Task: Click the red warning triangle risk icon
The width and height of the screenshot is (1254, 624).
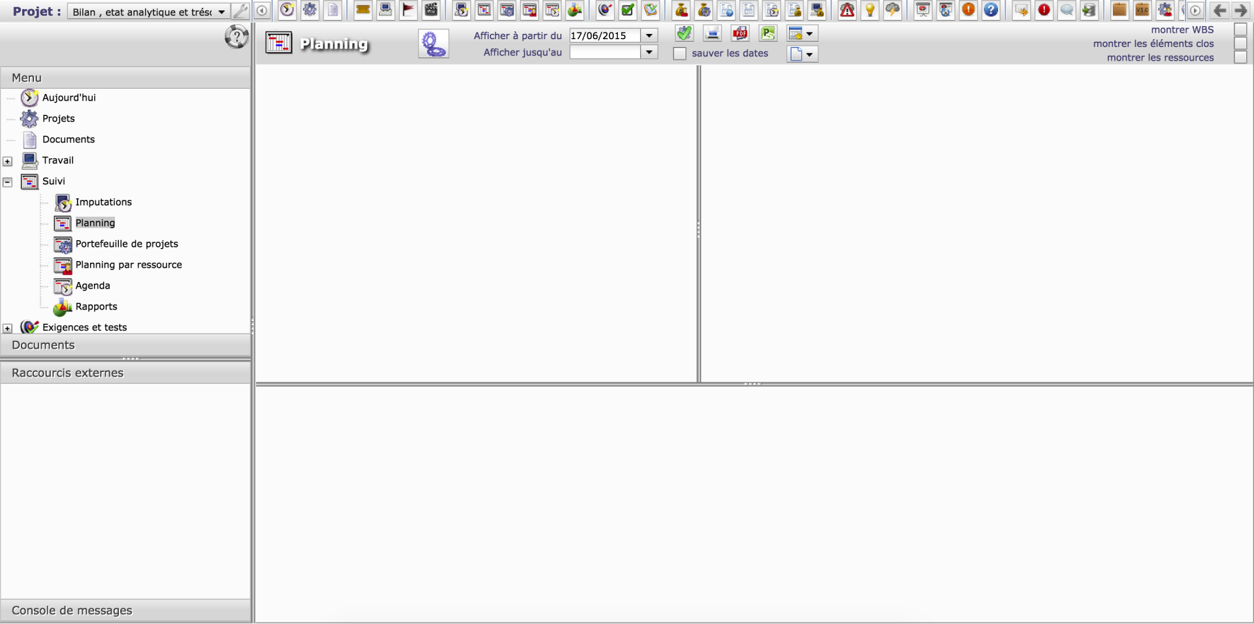Action: pos(847,10)
